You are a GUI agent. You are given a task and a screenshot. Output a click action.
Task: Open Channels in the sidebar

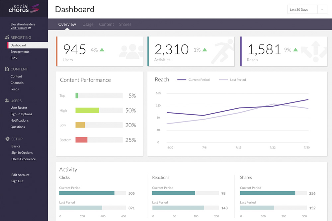coord(17,83)
